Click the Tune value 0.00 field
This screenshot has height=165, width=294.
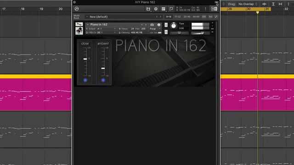coord(181,28)
